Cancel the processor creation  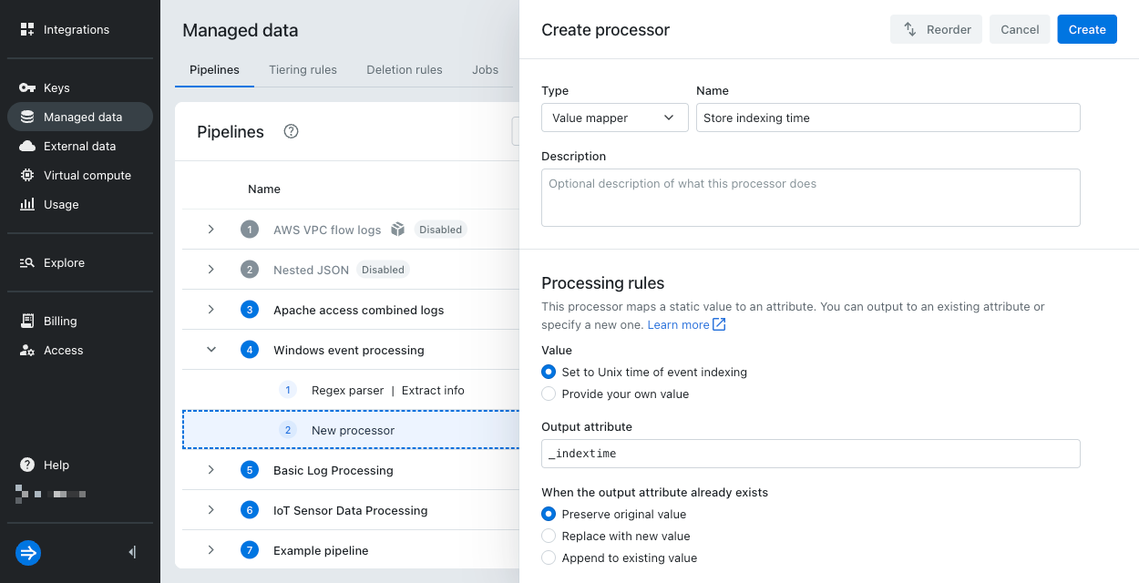click(1020, 29)
